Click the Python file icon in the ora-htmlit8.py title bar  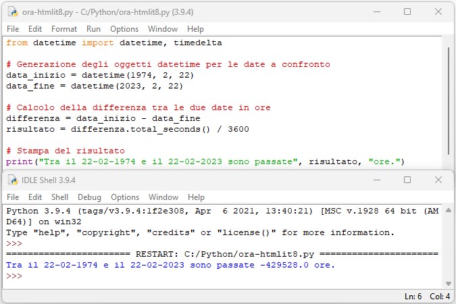(12, 11)
